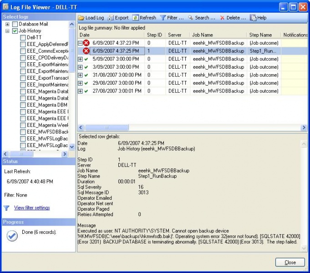This screenshot has width=310, height=273.
Task: Select the EEE_CPODelivery log checkbox
Action: 23,58
